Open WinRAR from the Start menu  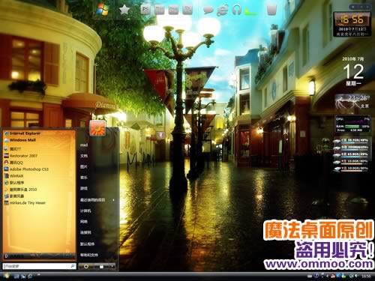pyautogui.click(x=14, y=176)
